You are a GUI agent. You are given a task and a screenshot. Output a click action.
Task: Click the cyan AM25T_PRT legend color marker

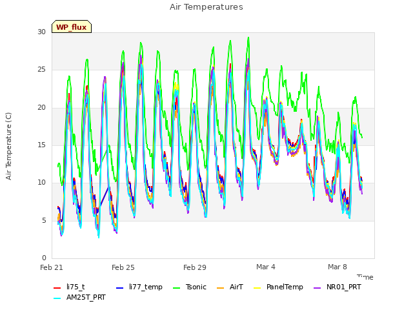pyautogui.click(x=57, y=298)
